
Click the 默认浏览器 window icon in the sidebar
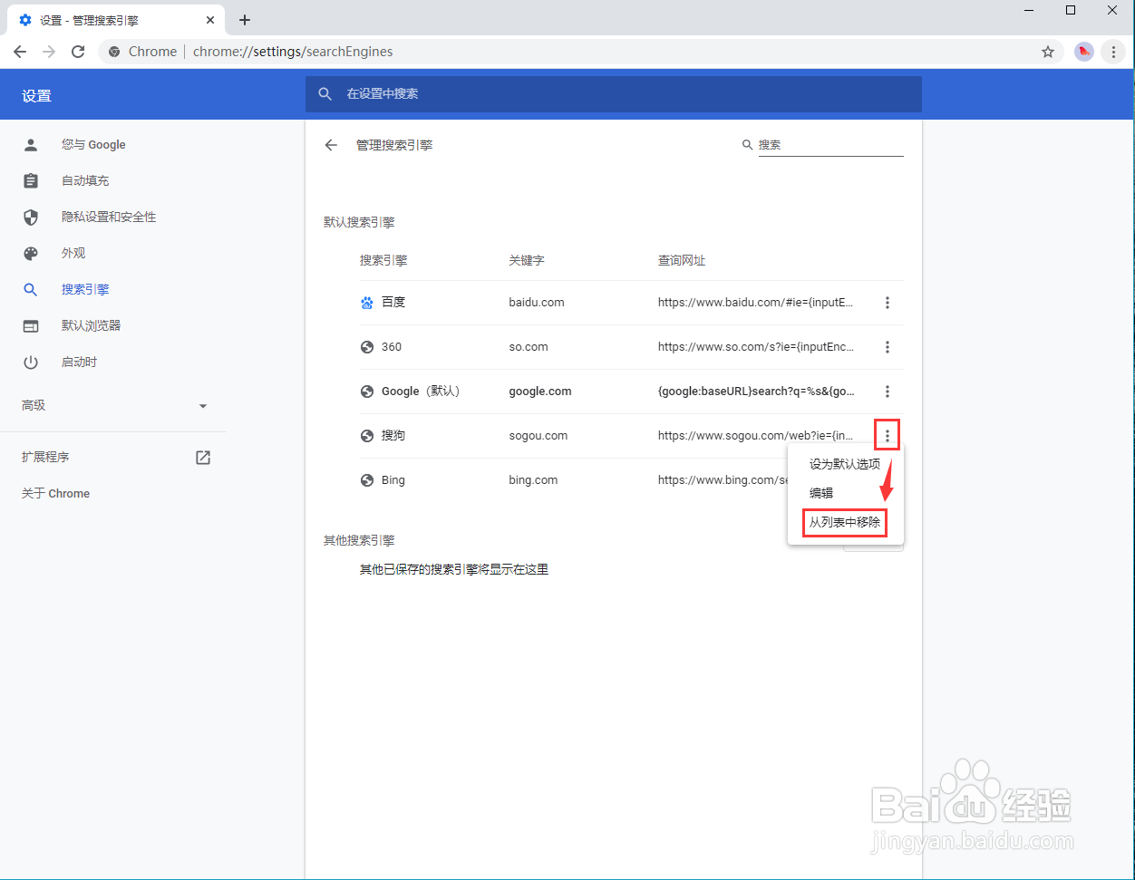coord(31,325)
